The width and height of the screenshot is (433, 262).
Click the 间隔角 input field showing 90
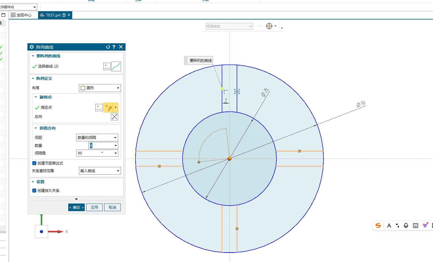[94, 153]
